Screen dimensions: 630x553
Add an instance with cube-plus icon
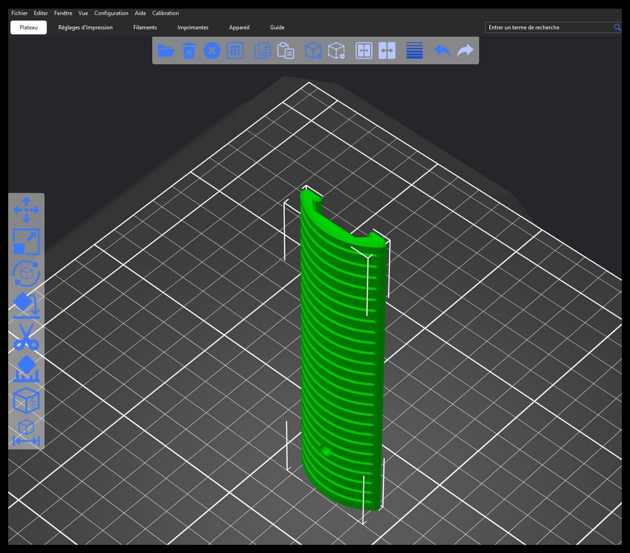tap(313, 51)
